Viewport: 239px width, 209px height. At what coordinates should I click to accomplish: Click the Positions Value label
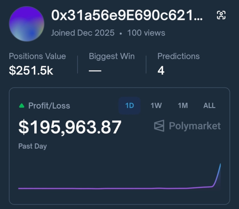click(37, 56)
